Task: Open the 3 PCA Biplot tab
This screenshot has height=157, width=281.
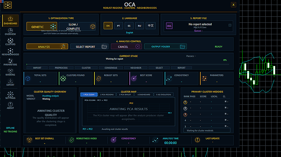Action: click(125, 95)
